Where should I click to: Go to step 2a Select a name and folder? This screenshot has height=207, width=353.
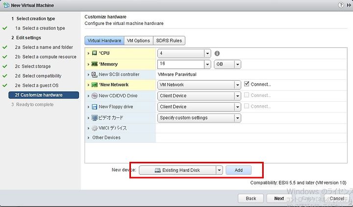pos(44,47)
